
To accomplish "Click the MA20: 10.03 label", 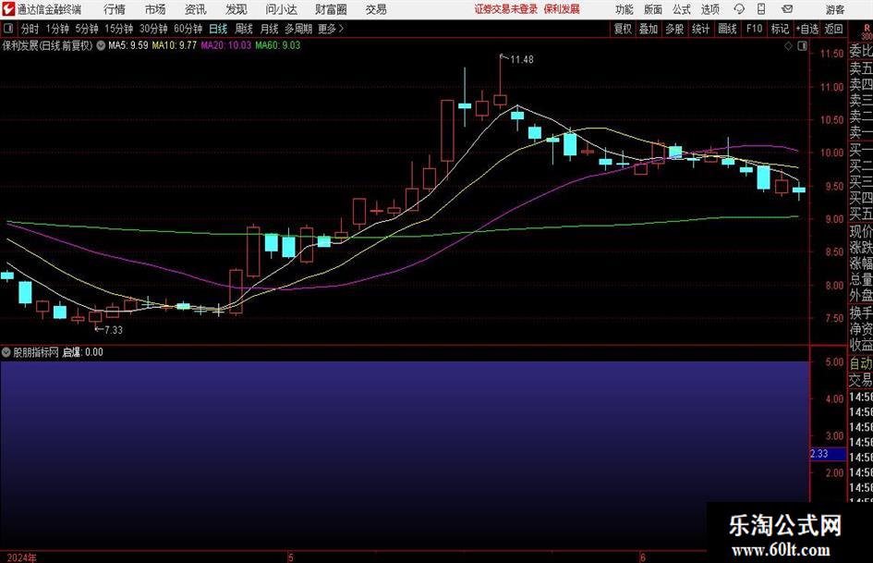I will 226,45.
